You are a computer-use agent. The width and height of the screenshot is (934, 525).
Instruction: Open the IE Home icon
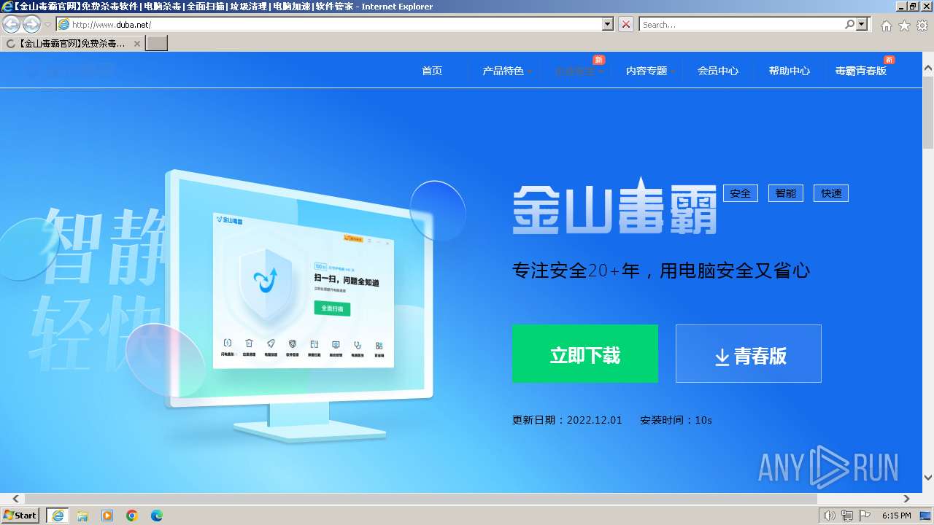pos(886,26)
